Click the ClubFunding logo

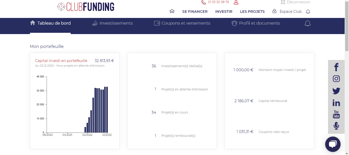point(86,7)
